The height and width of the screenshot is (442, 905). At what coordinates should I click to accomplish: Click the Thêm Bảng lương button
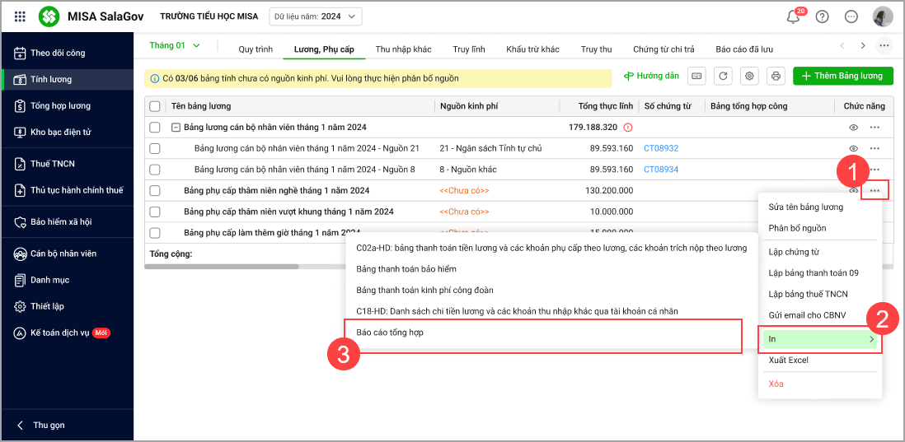pyautogui.click(x=842, y=76)
